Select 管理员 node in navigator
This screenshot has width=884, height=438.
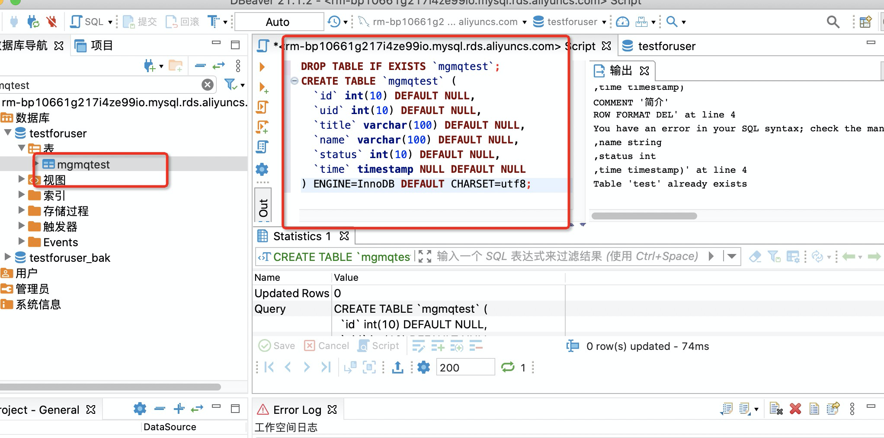coord(32,289)
